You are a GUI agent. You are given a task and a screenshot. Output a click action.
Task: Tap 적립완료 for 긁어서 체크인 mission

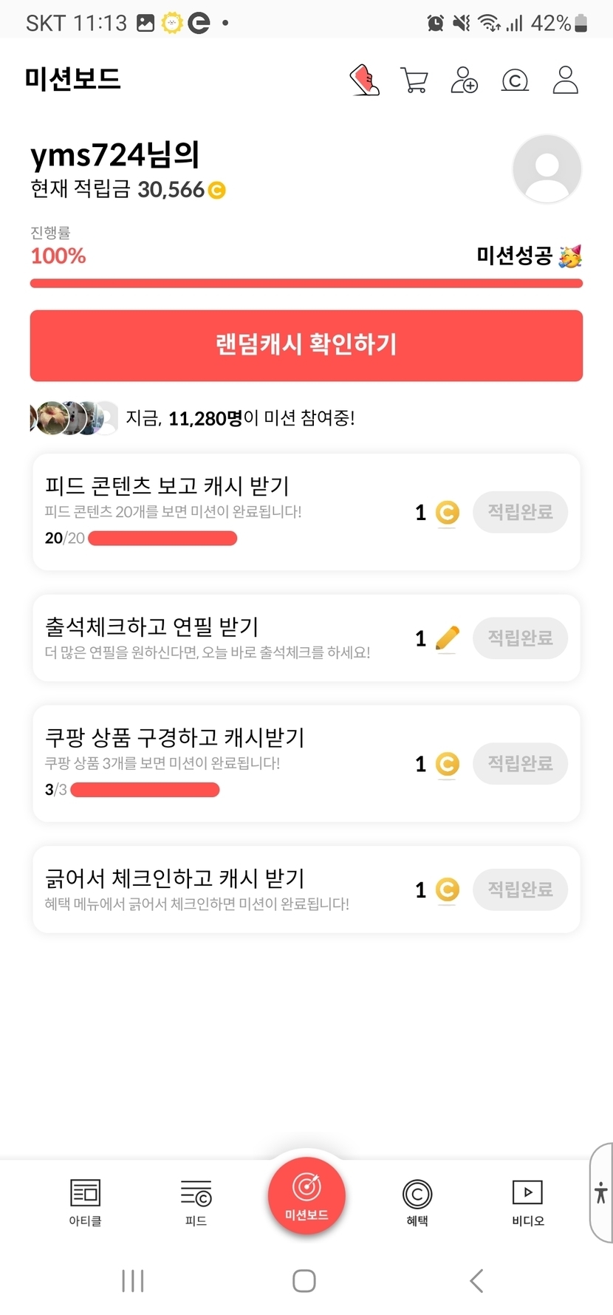pyautogui.click(x=520, y=889)
